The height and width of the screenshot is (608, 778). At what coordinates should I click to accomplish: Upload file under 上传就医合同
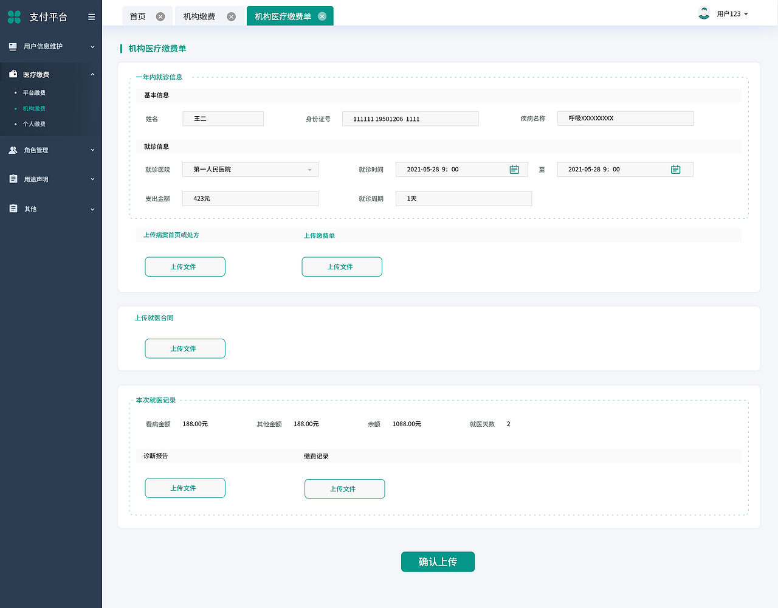pyautogui.click(x=185, y=349)
